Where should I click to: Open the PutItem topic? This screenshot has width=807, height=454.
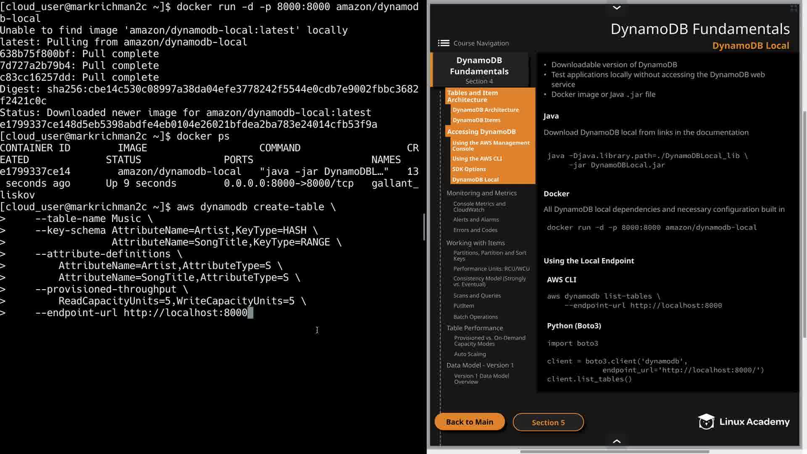[464, 306]
